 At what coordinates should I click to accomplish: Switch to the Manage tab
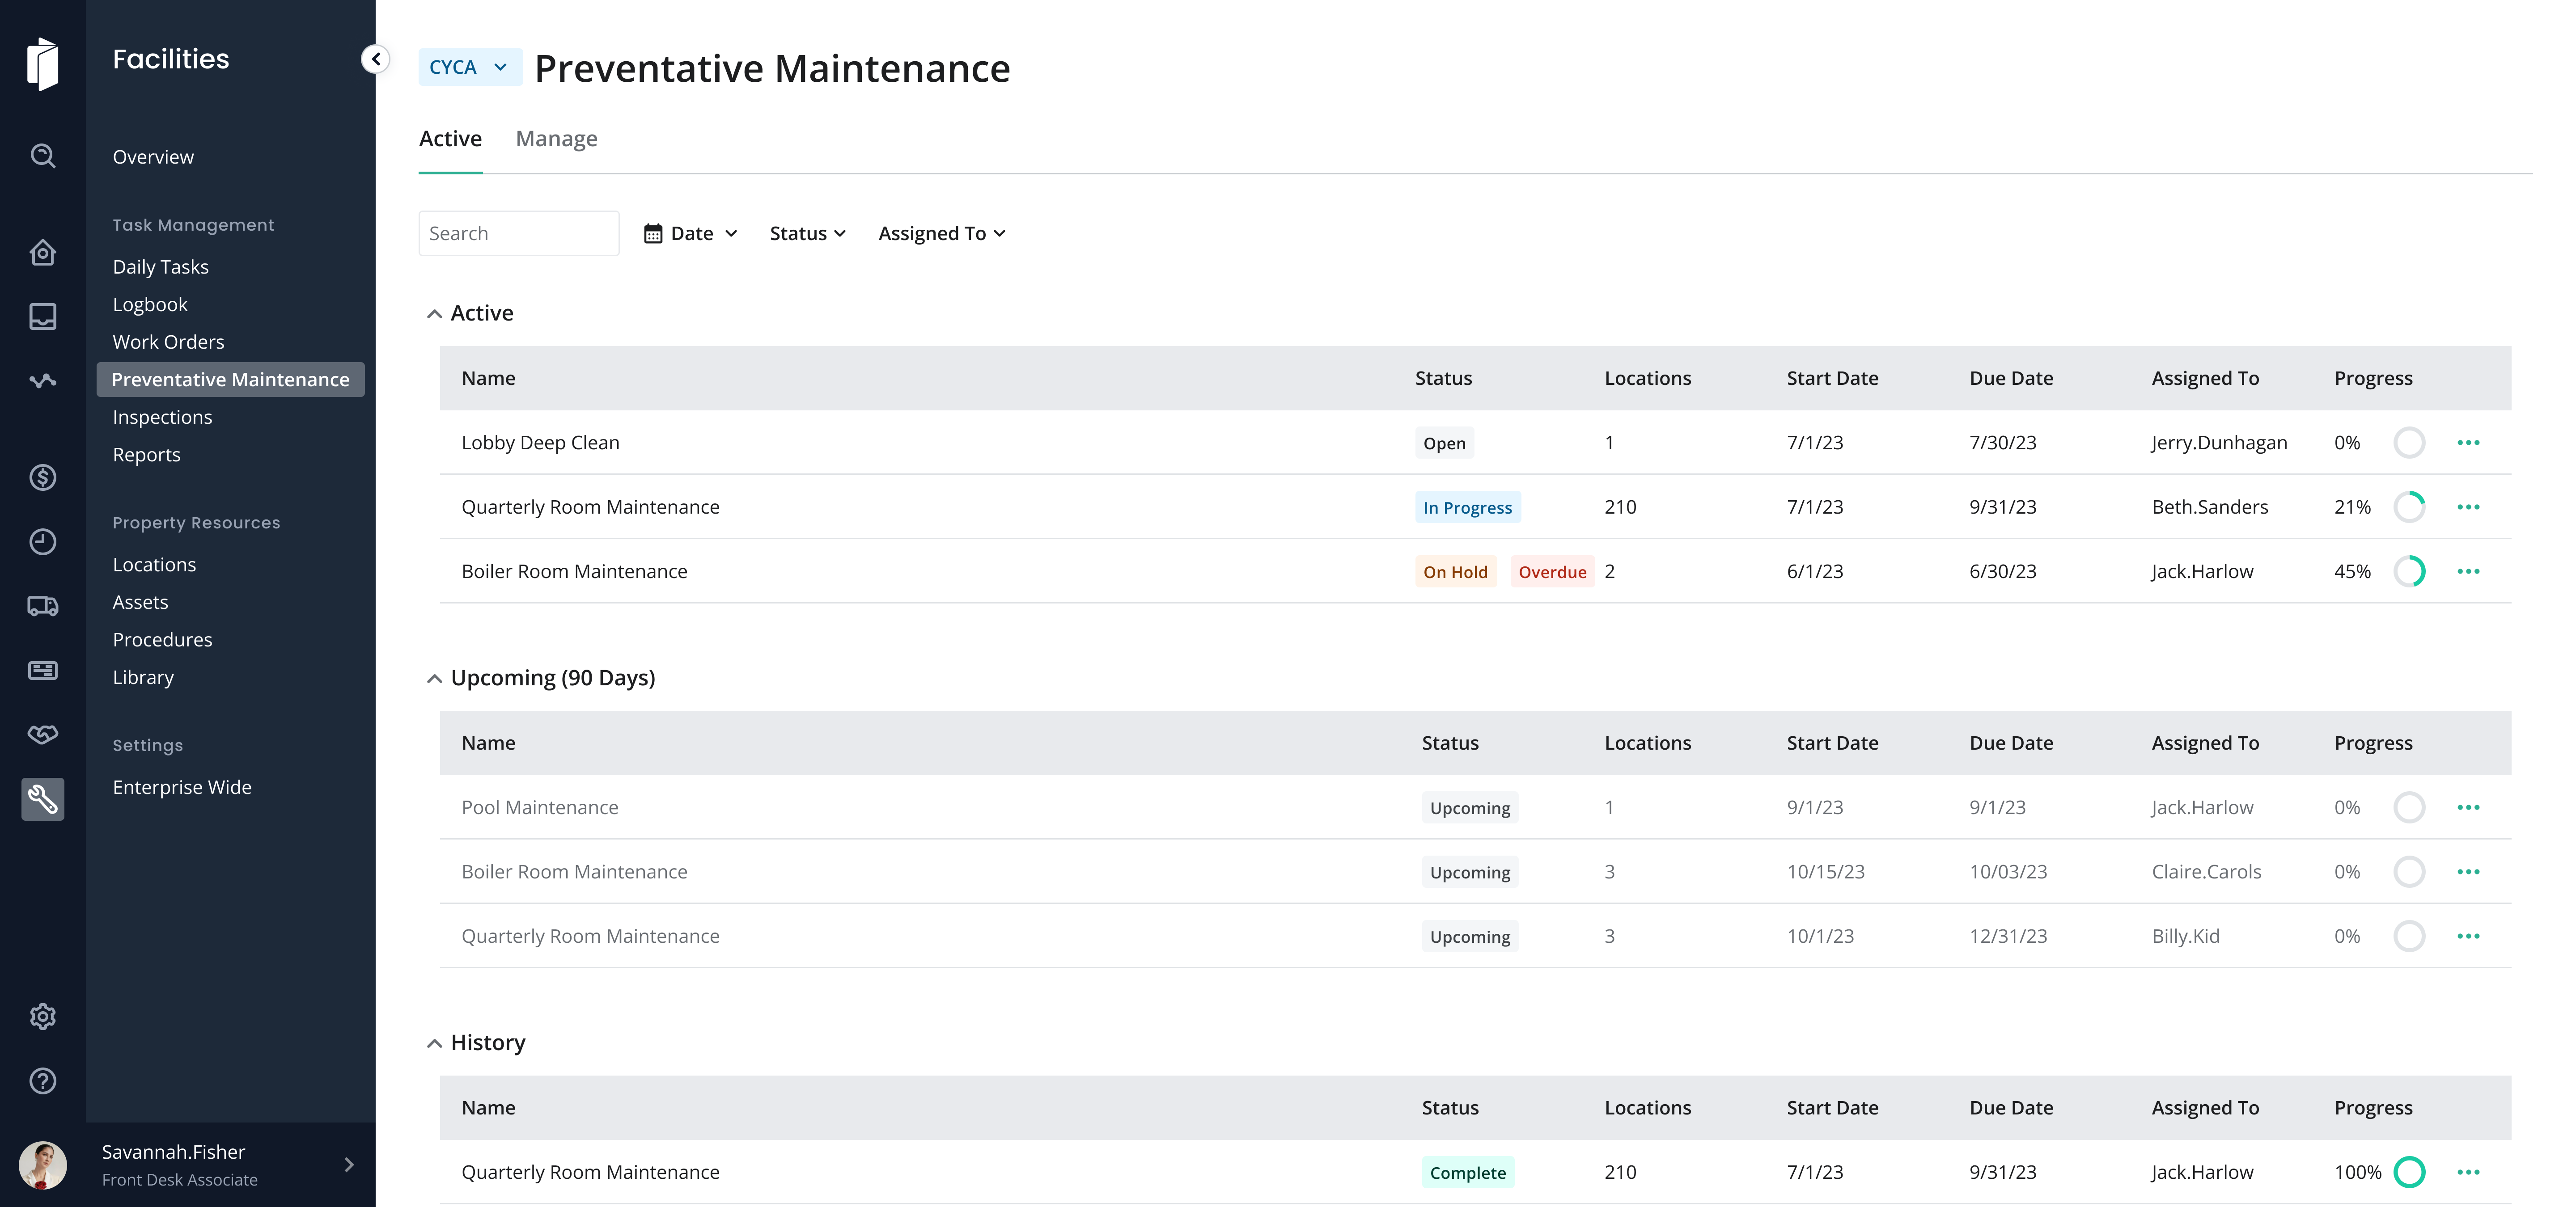coord(556,139)
